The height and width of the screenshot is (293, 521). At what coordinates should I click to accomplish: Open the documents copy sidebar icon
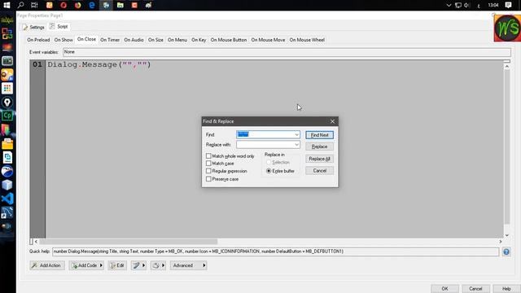[7, 157]
